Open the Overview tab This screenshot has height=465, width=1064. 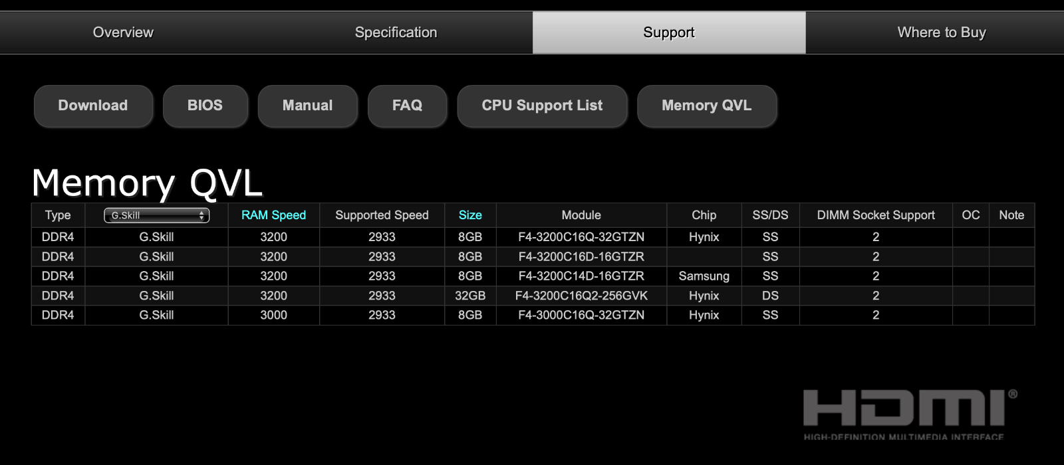123,33
